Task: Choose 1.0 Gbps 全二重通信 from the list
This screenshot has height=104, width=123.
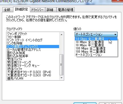Action: pos(96,39)
